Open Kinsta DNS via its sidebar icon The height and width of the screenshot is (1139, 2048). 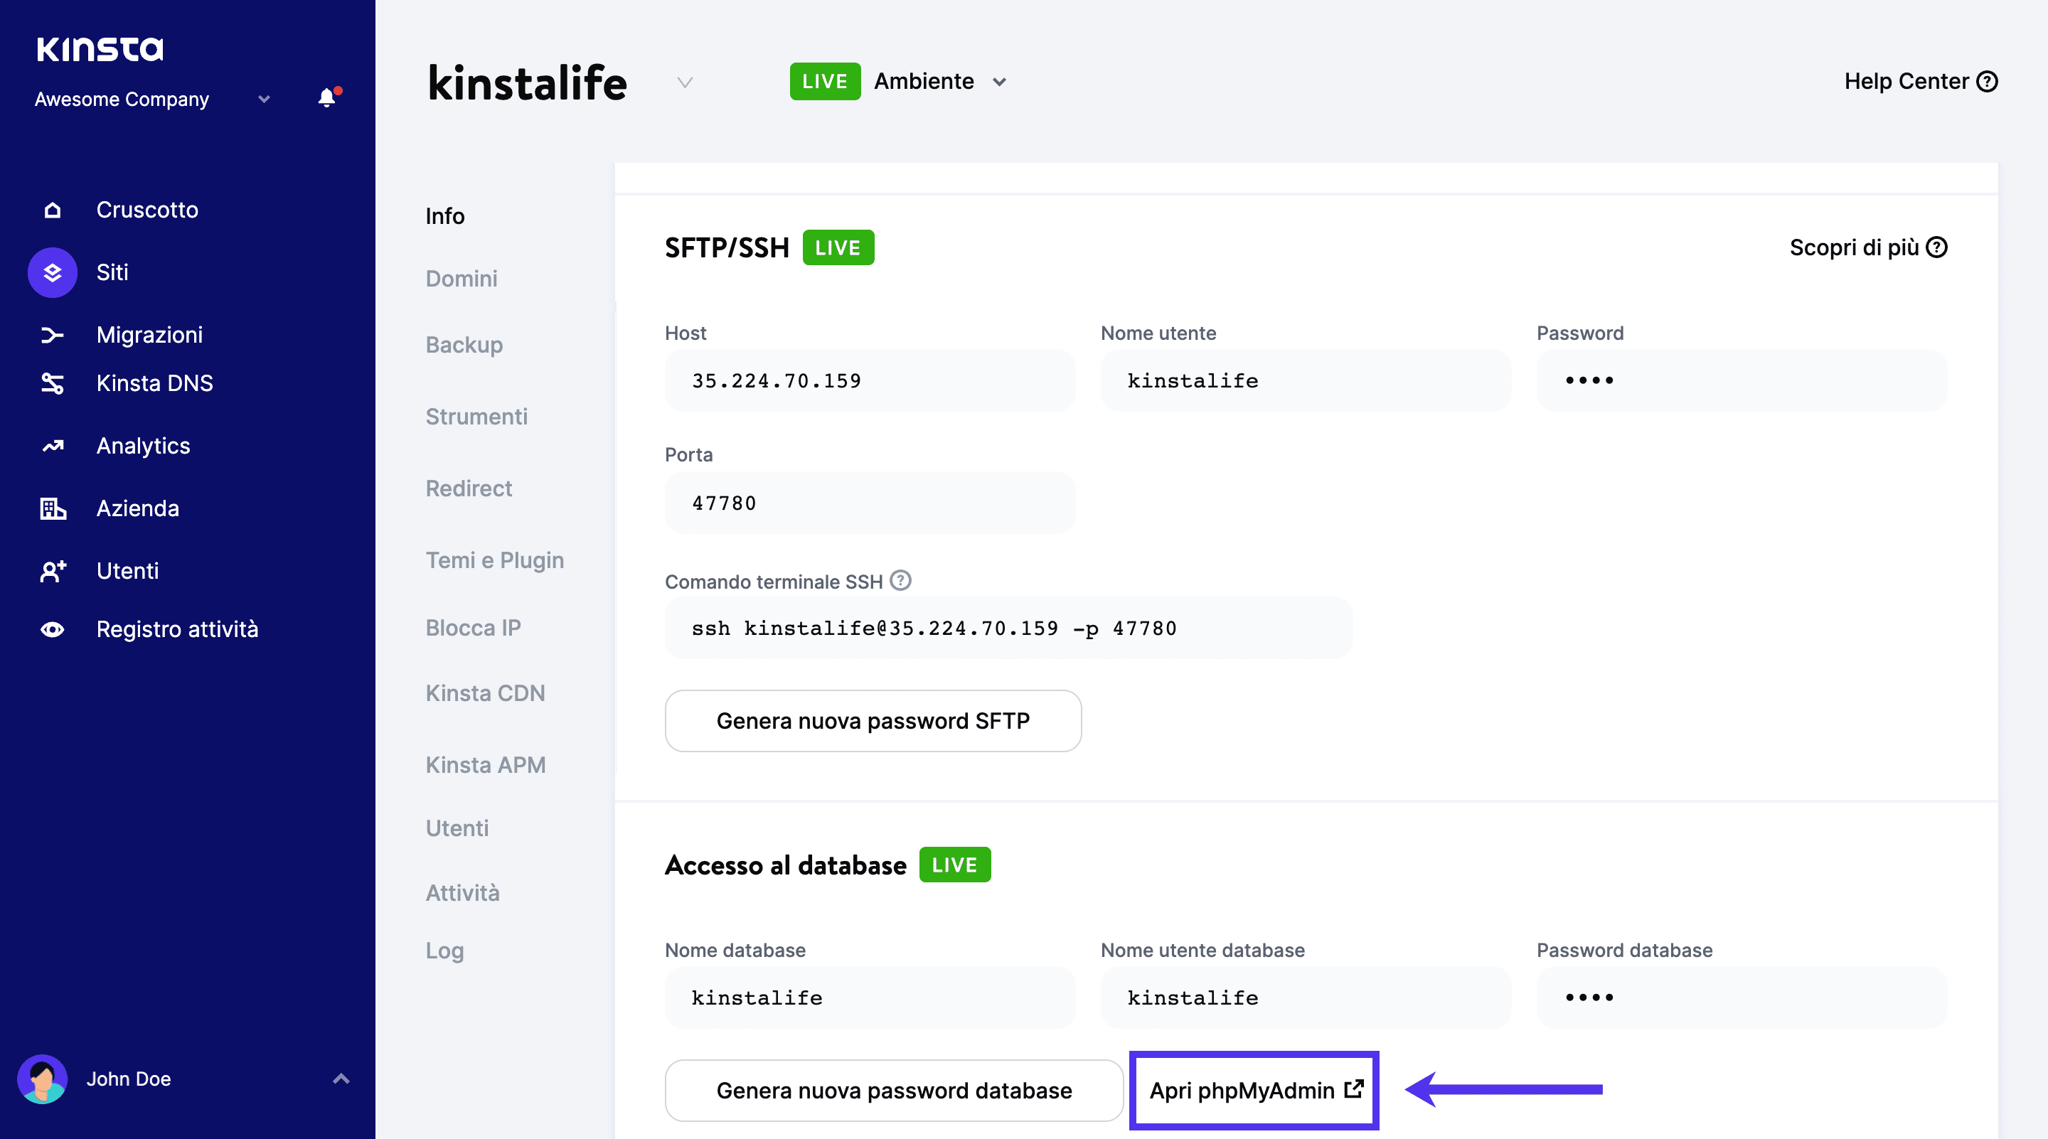click(53, 383)
